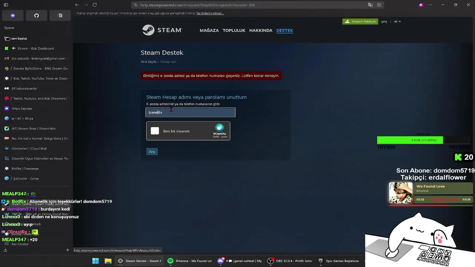This screenshot has height=267, width=475.
Task: Click the Steam logo
Action: (162, 30)
